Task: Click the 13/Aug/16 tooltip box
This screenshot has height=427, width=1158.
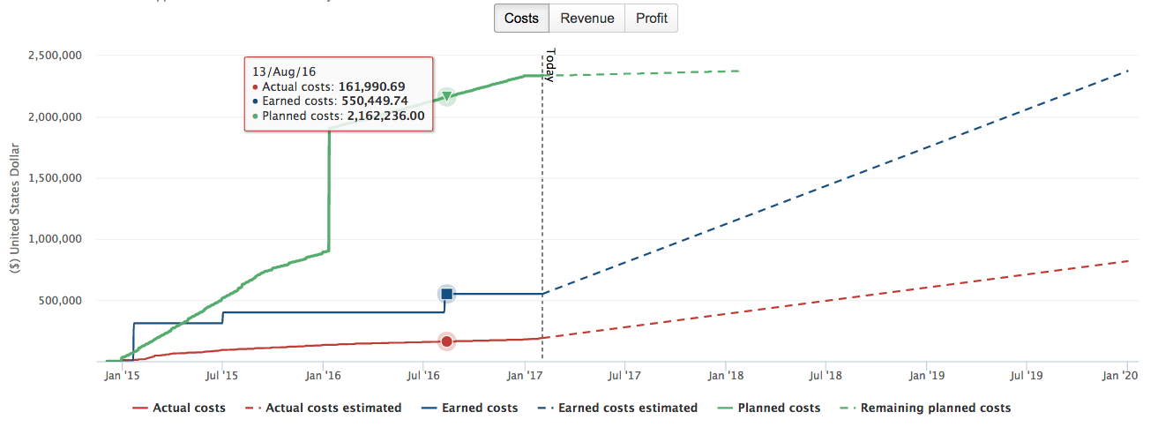Action: coord(339,94)
